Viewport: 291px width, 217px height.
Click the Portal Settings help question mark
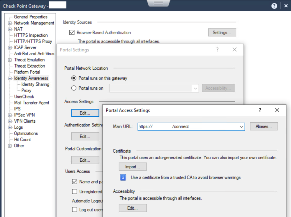217,50
